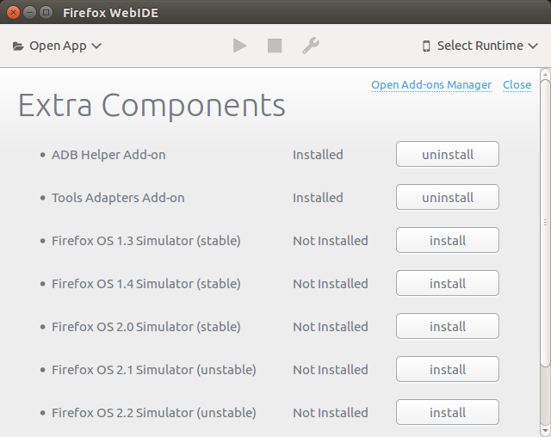This screenshot has height=437, width=551.
Task: Uninstall the ADB Helper Add-on
Action: (448, 154)
